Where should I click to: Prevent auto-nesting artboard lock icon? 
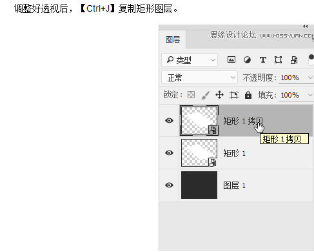point(234,95)
